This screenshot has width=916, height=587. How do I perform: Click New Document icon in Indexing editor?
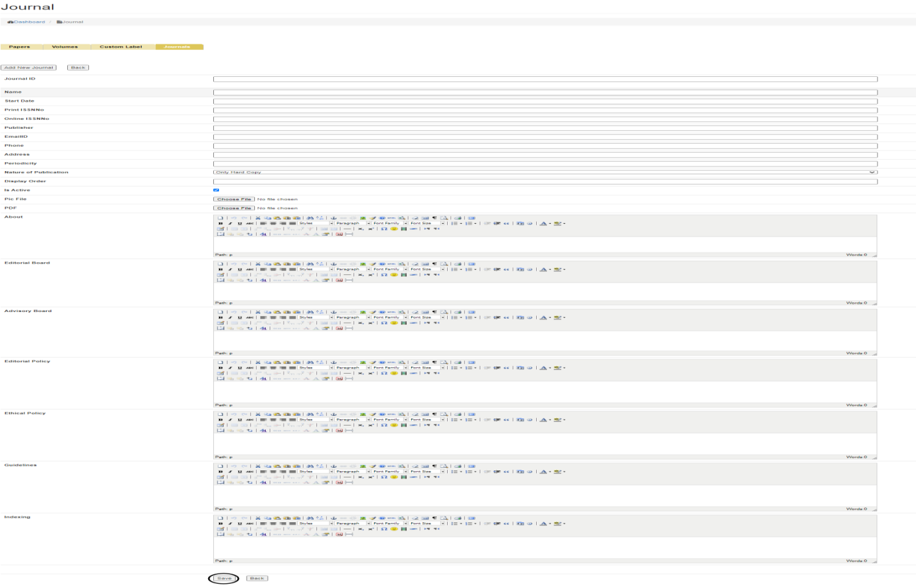coord(220,518)
